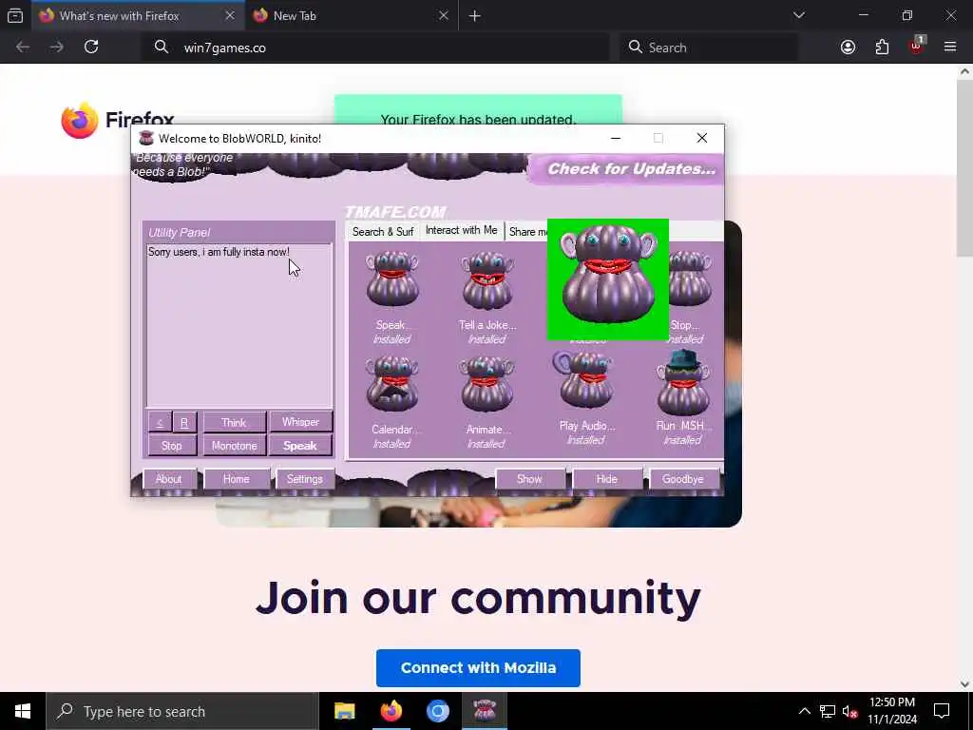Click the Home button in BlobWORLD

[237, 479]
